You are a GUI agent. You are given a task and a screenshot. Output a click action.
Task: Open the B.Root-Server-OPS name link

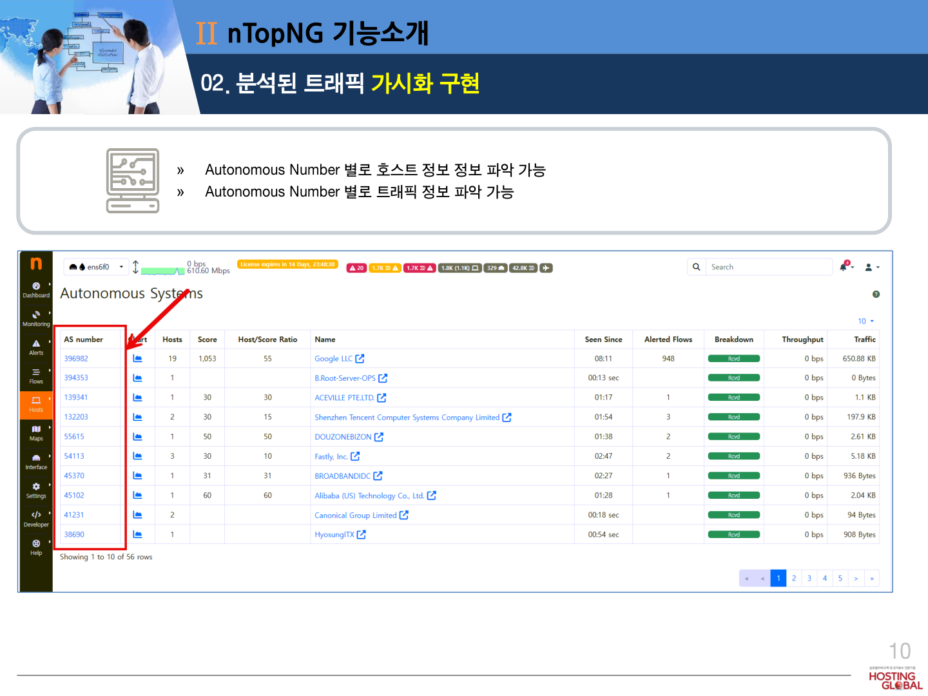pos(345,378)
